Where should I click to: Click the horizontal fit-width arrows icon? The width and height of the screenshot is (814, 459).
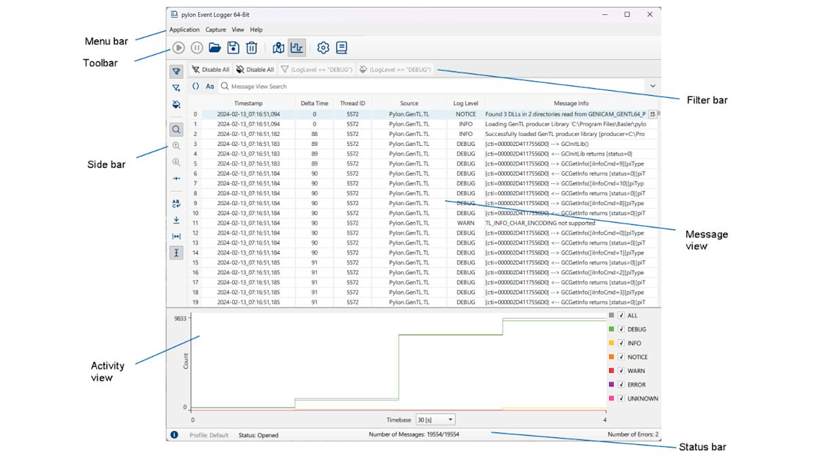click(176, 236)
